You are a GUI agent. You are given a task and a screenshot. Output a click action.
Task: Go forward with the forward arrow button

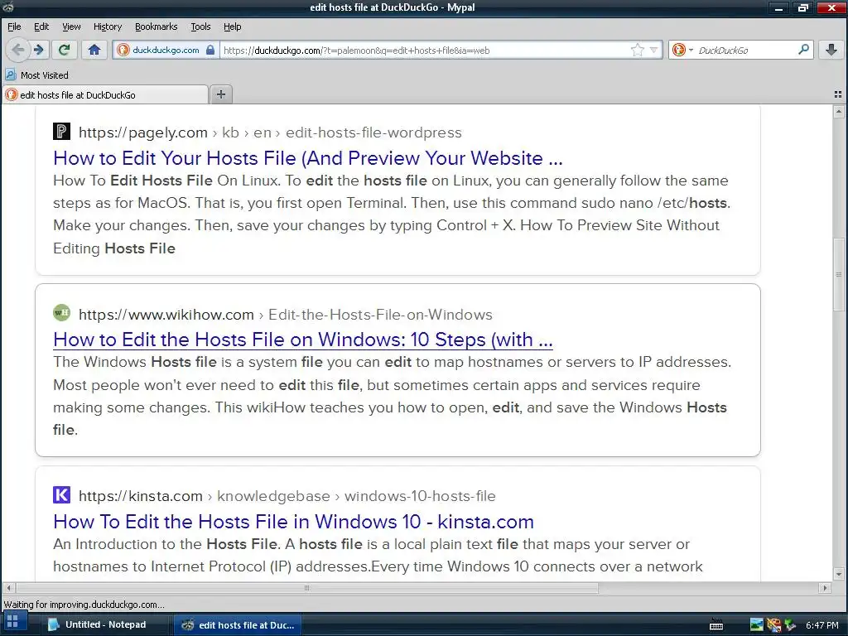click(x=39, y=50)
